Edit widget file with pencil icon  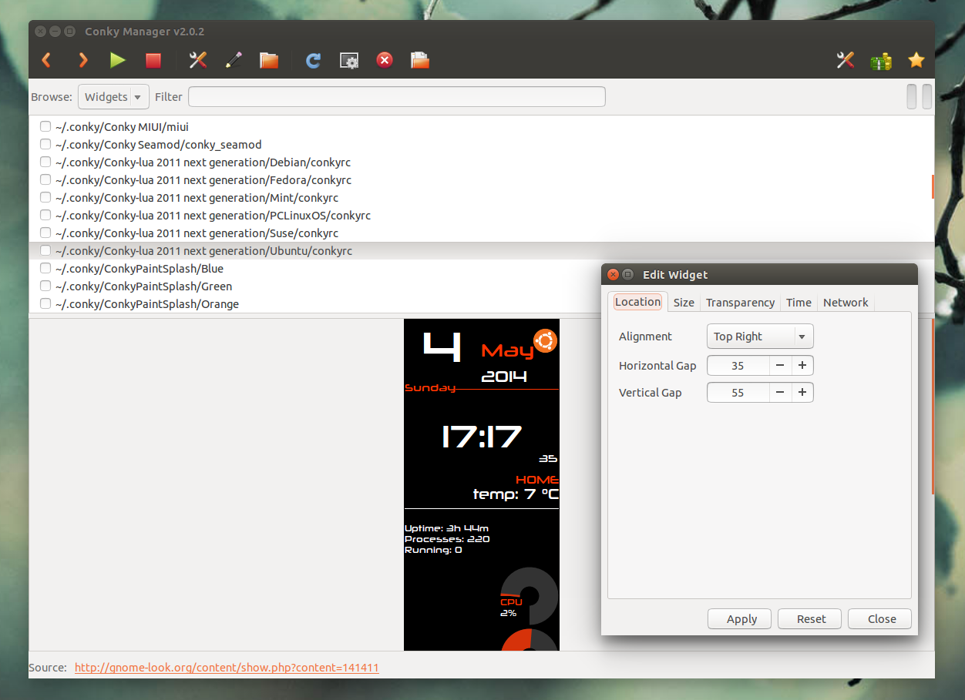point(234,60)
